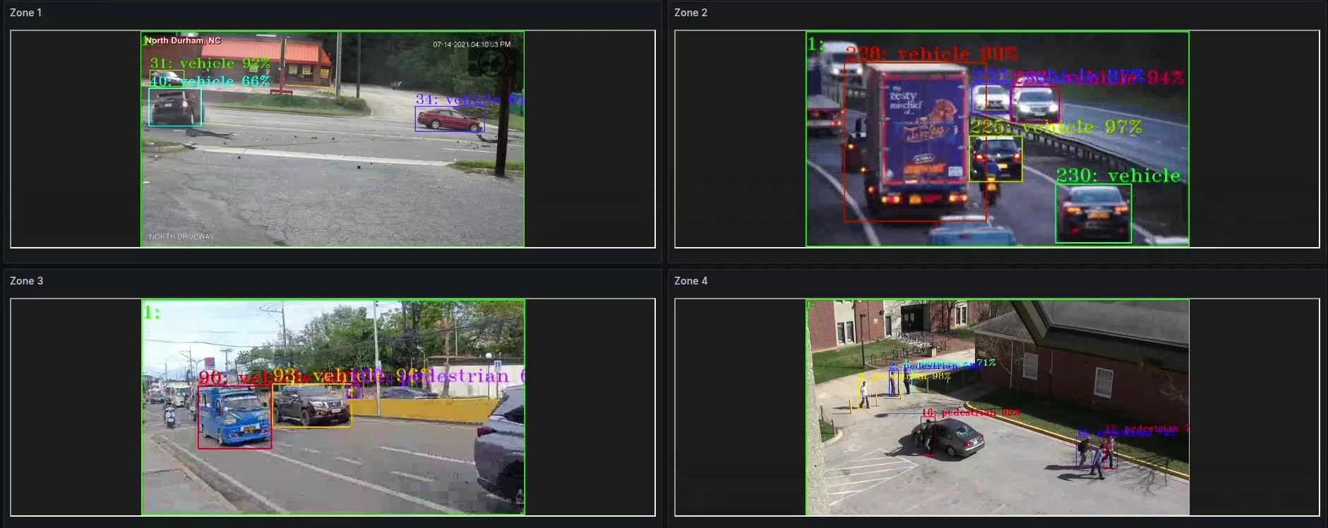
Task: Click the white car in the red 94% box
Action: tap(1035, 104)
